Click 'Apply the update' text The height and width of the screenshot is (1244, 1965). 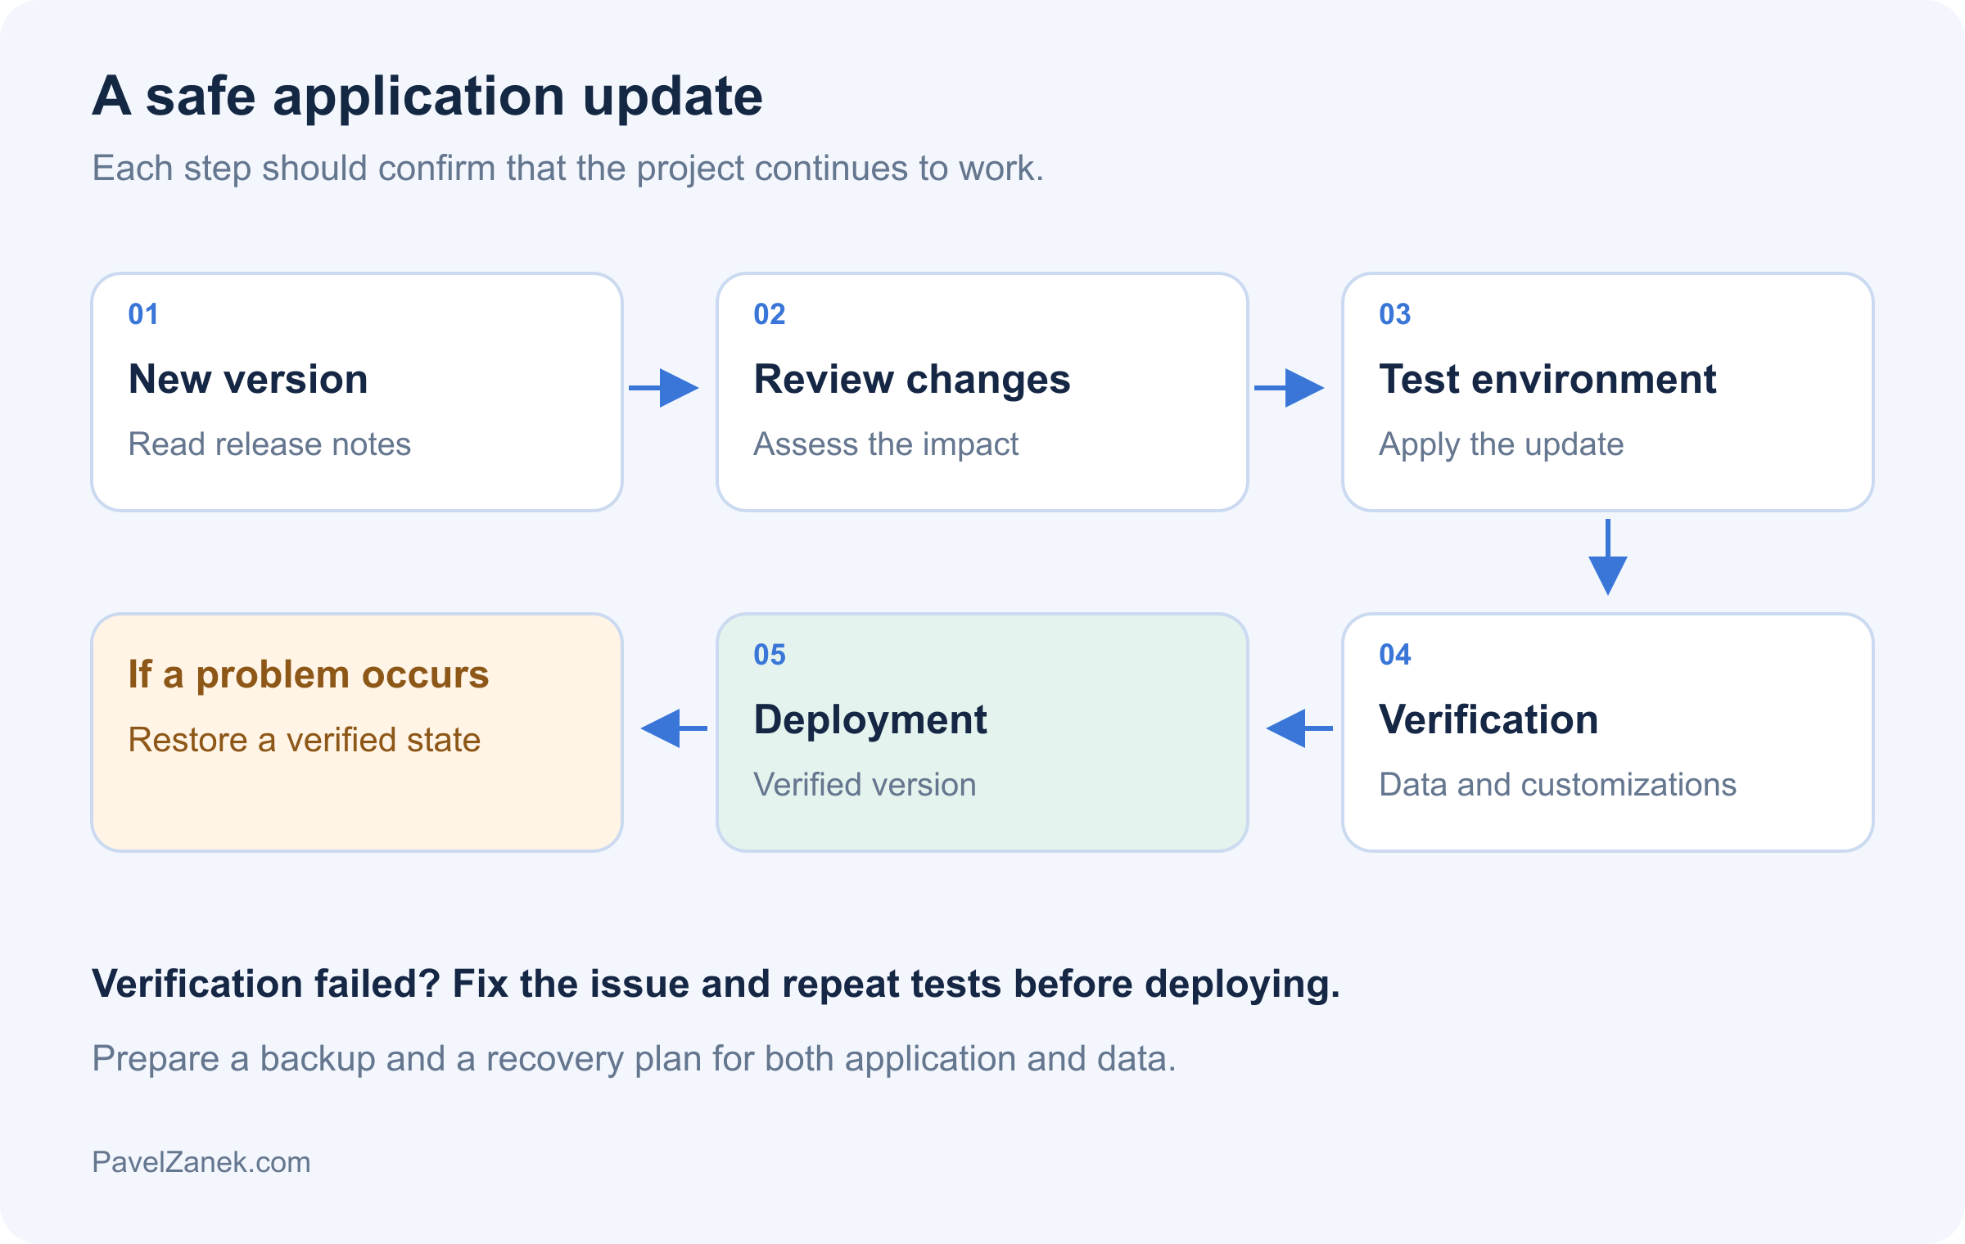1502,445
